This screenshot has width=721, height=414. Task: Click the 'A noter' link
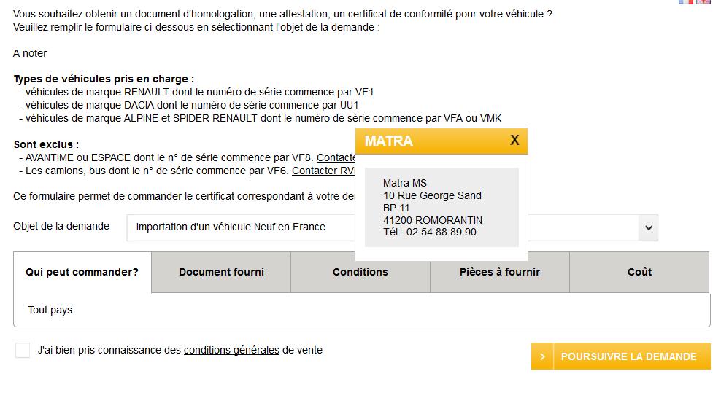tap(30, 53)
